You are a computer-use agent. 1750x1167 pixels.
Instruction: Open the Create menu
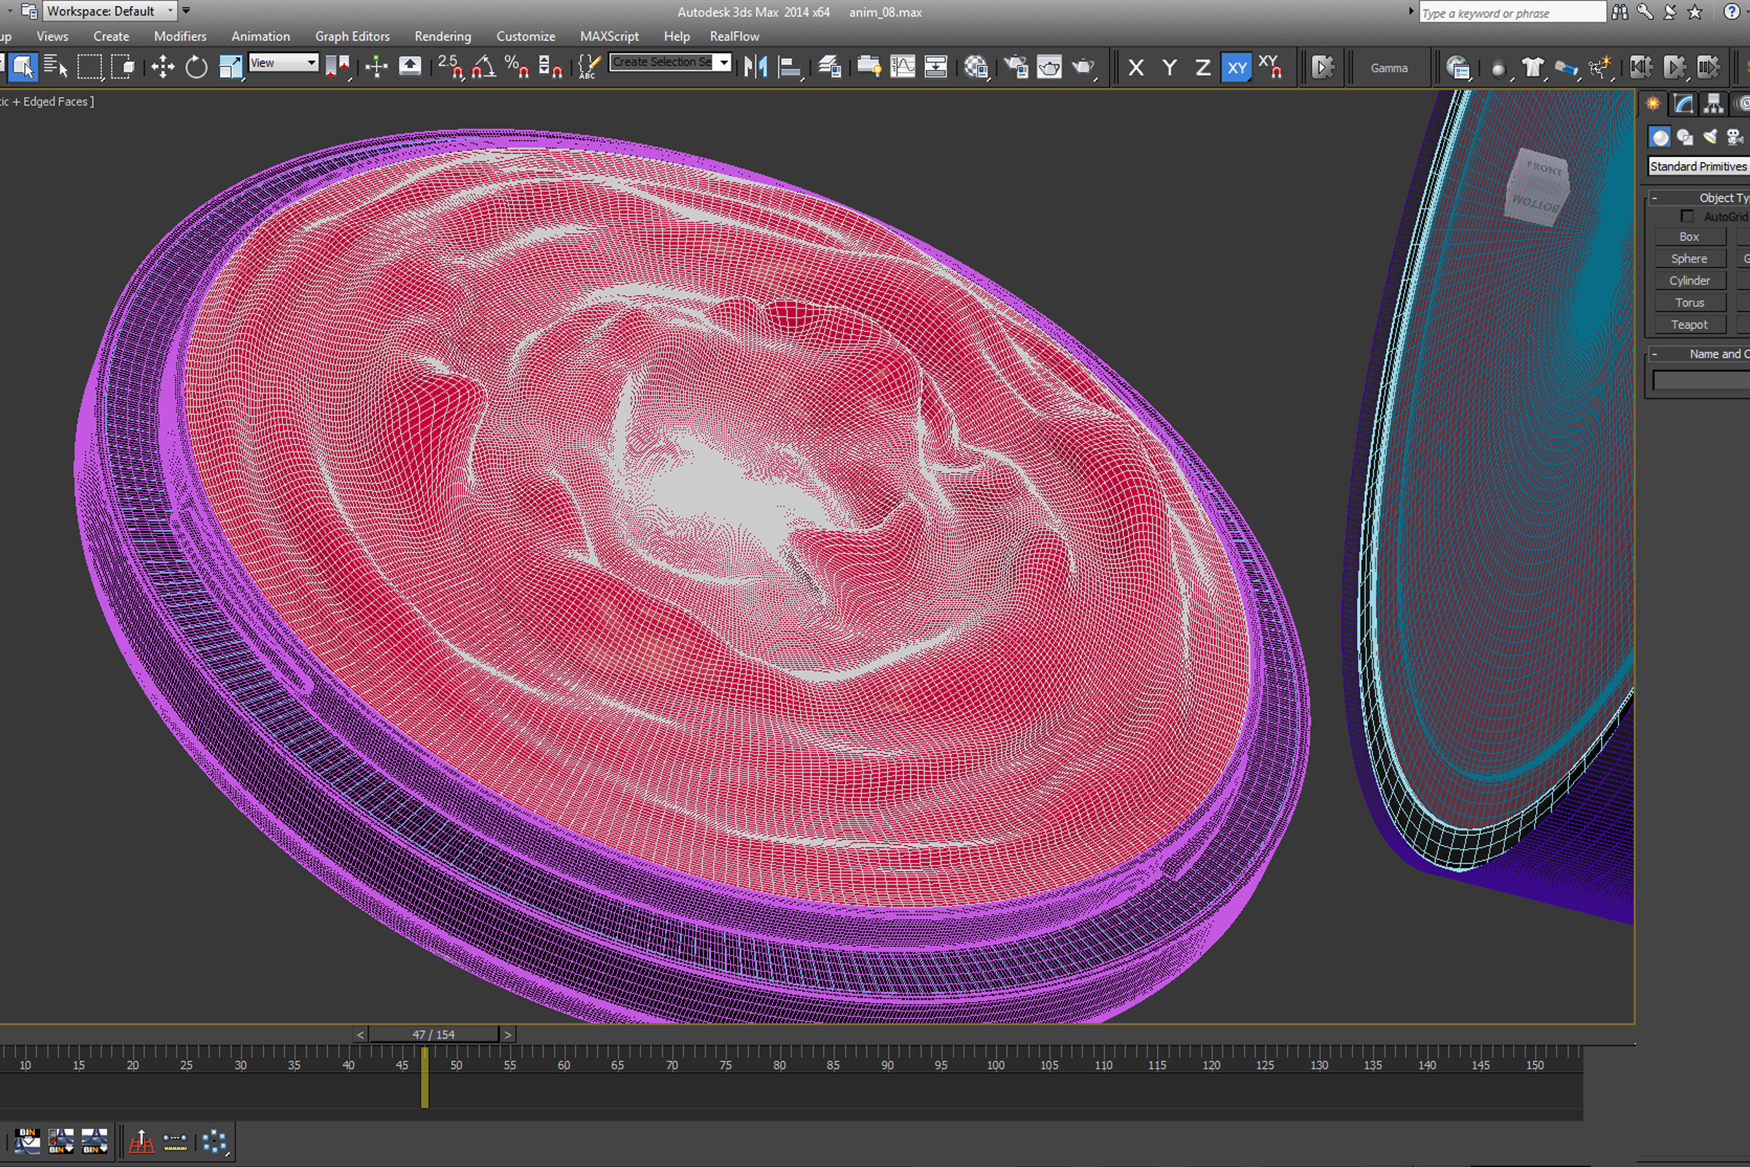tap(111, 36)
